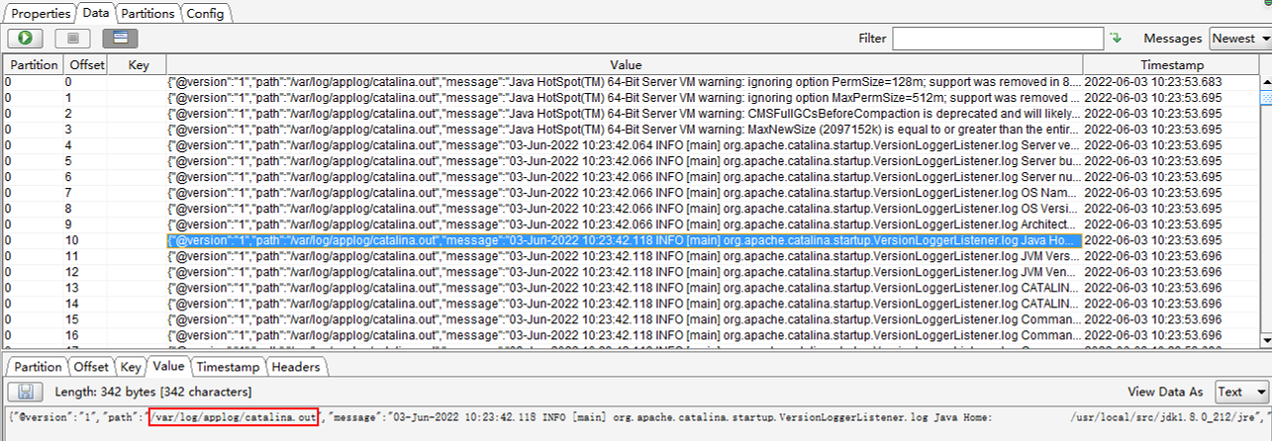Switch to the Properties tab
The width and height of the screenshot is (1272, 441).
pyautogui.click(x=40, y=13)
